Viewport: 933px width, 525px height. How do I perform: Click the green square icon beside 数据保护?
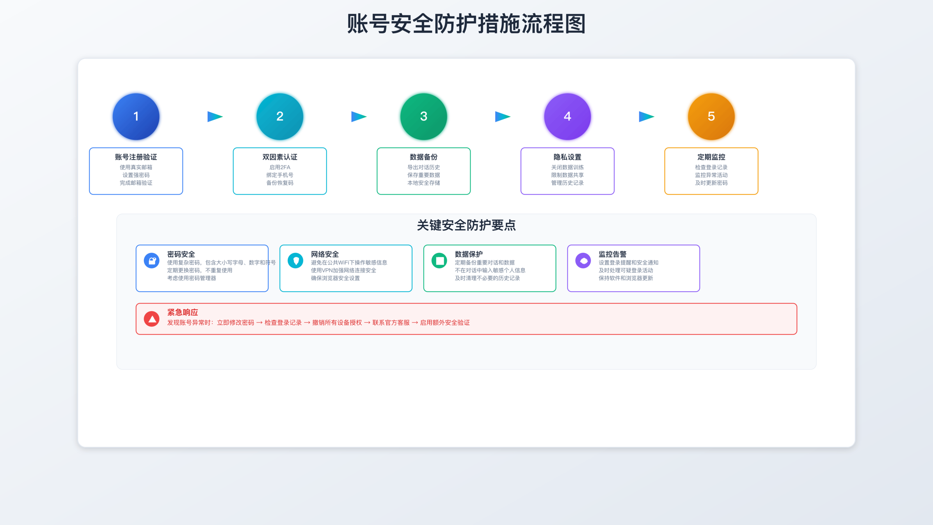[x=439, y=261]
